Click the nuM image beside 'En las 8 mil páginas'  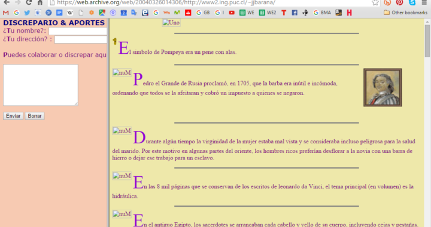(122, 176)
